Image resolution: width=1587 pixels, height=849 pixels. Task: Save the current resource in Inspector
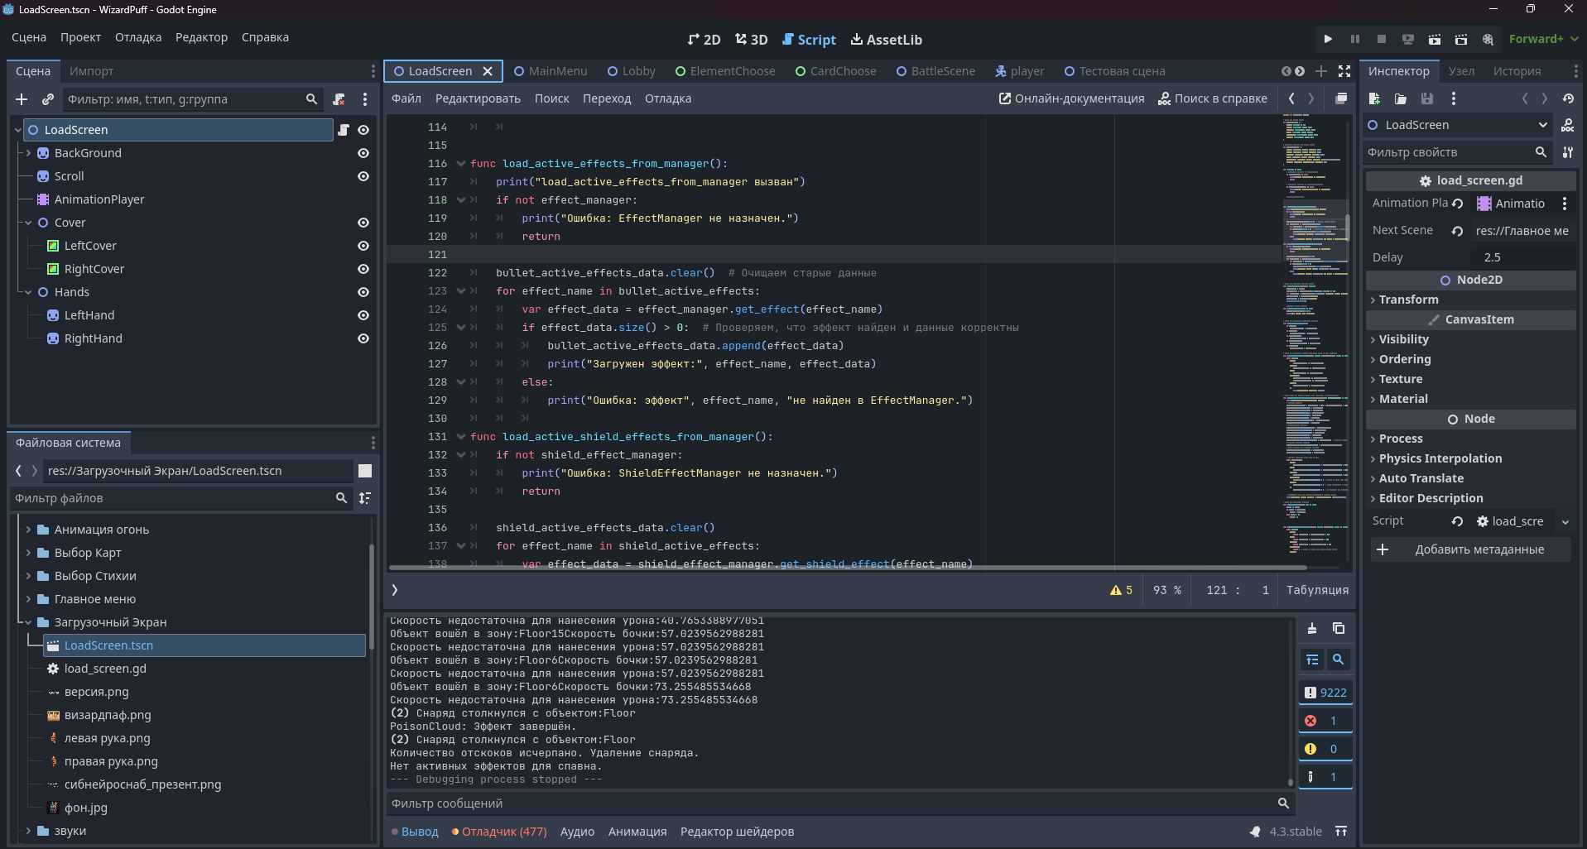(x=1427, y=98)
